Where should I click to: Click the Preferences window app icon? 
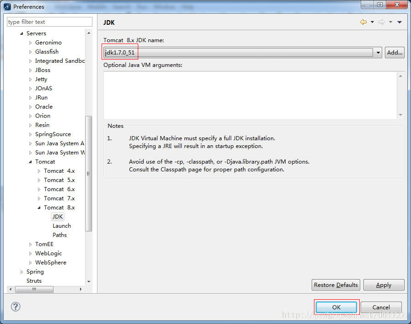coord(7,6)
